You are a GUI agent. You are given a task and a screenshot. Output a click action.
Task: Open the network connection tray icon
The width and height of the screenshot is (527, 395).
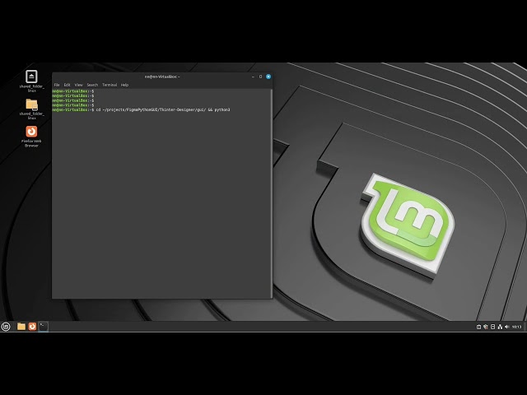click(500, 327)
